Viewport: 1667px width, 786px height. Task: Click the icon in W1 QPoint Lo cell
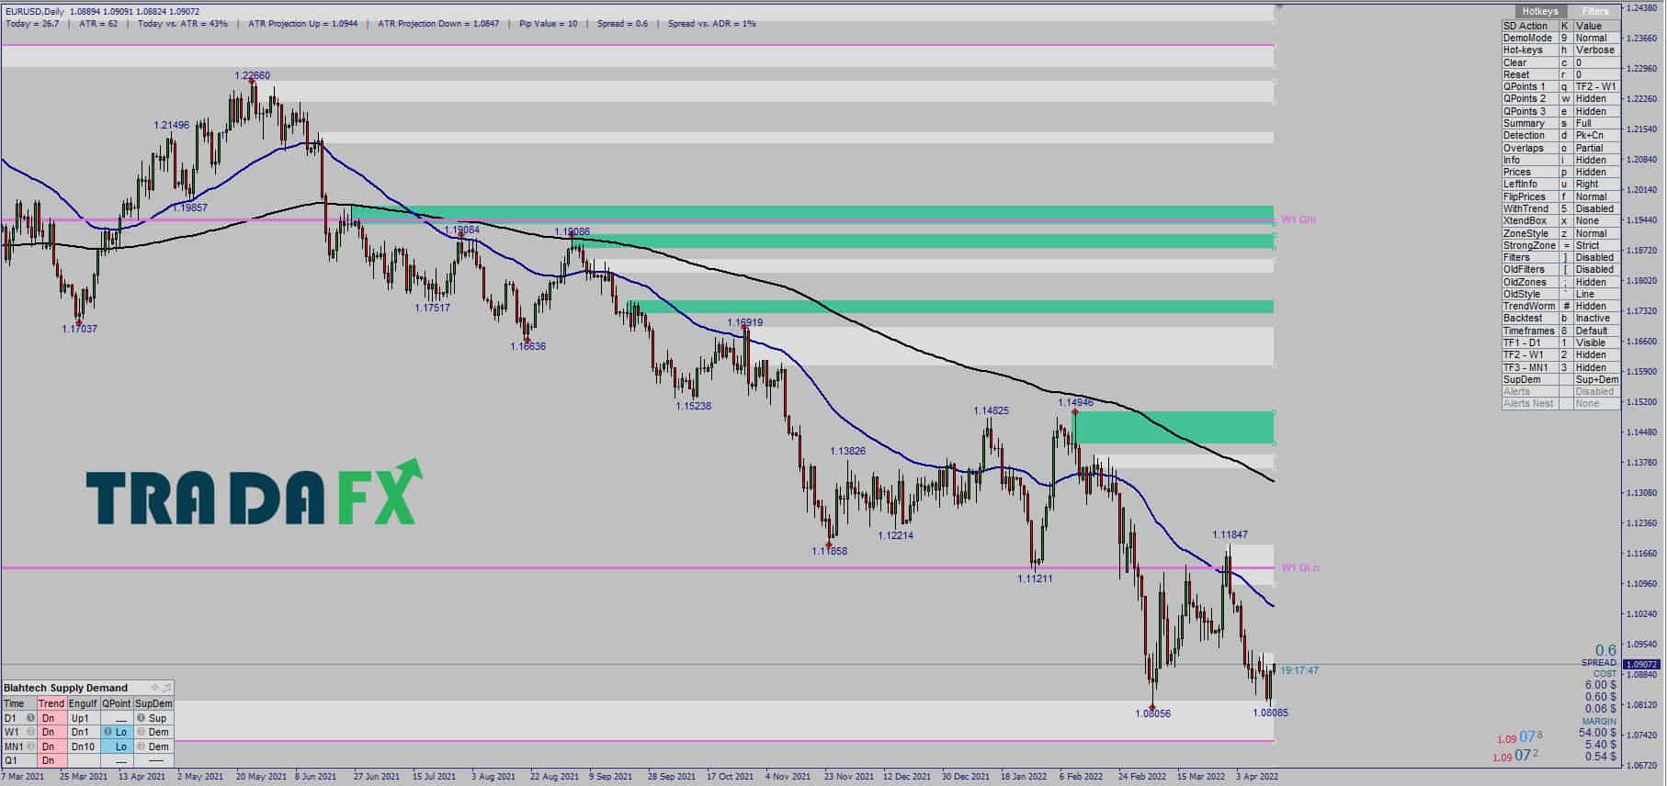point(108,732)
